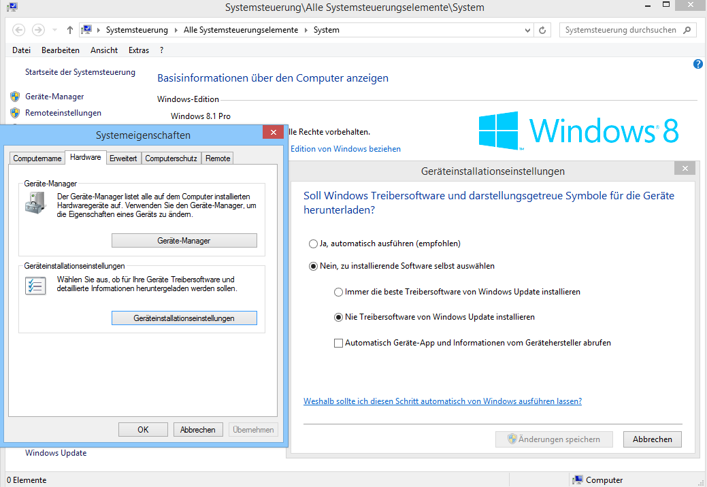
Task: Click the Geräte-Manager toolbox icon
Action: (x=35, y=203)
